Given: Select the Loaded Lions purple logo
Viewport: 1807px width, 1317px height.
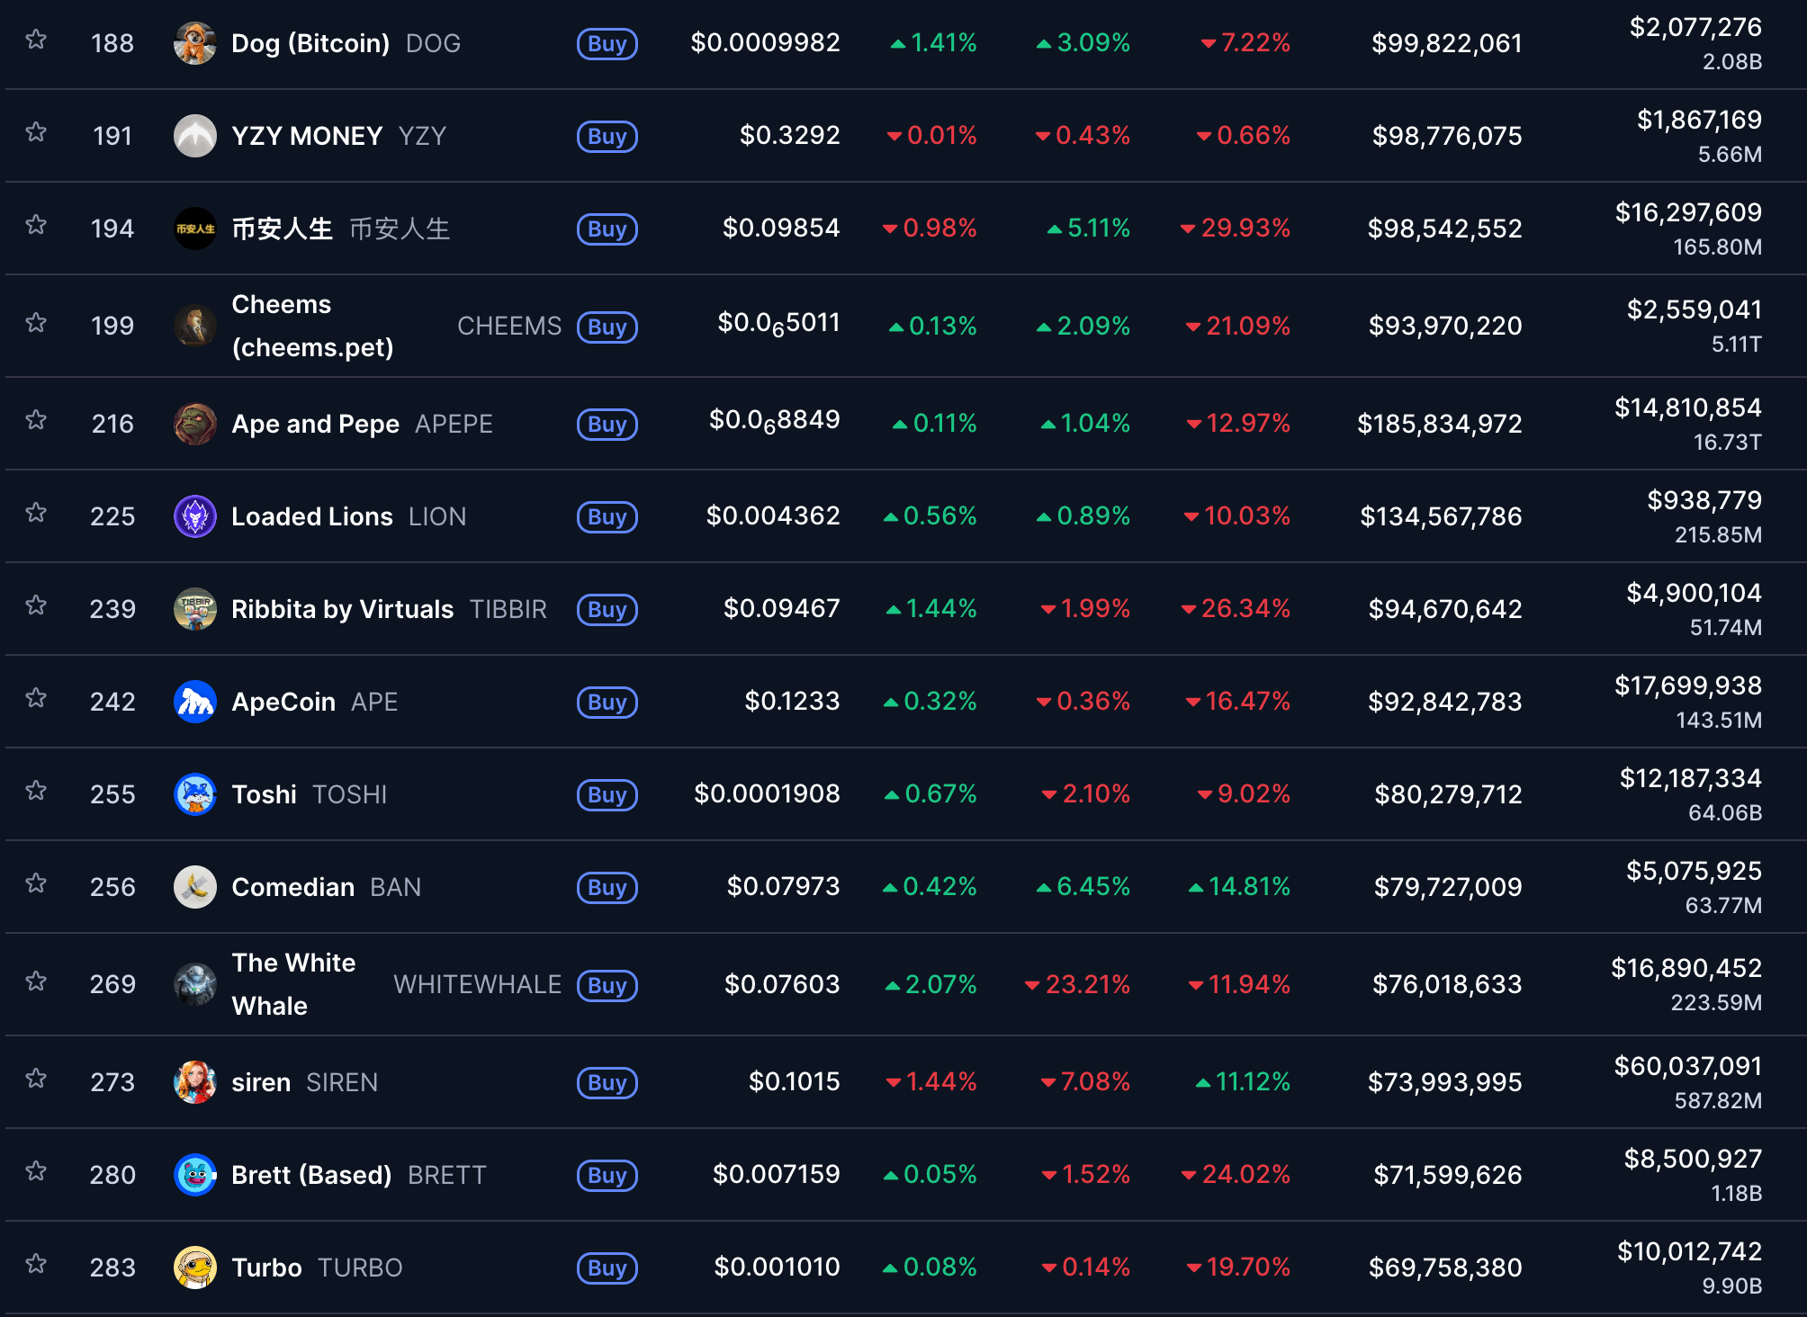Looking at the screenshot, I should click(194, 516).
